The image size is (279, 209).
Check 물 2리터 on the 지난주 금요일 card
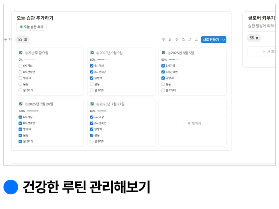(x=20, y=90)
